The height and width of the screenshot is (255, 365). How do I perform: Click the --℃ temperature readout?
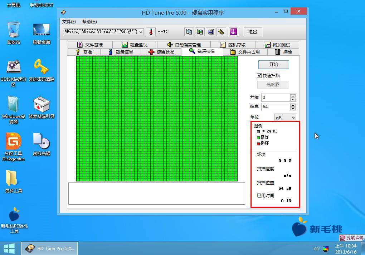click(163, 31)
